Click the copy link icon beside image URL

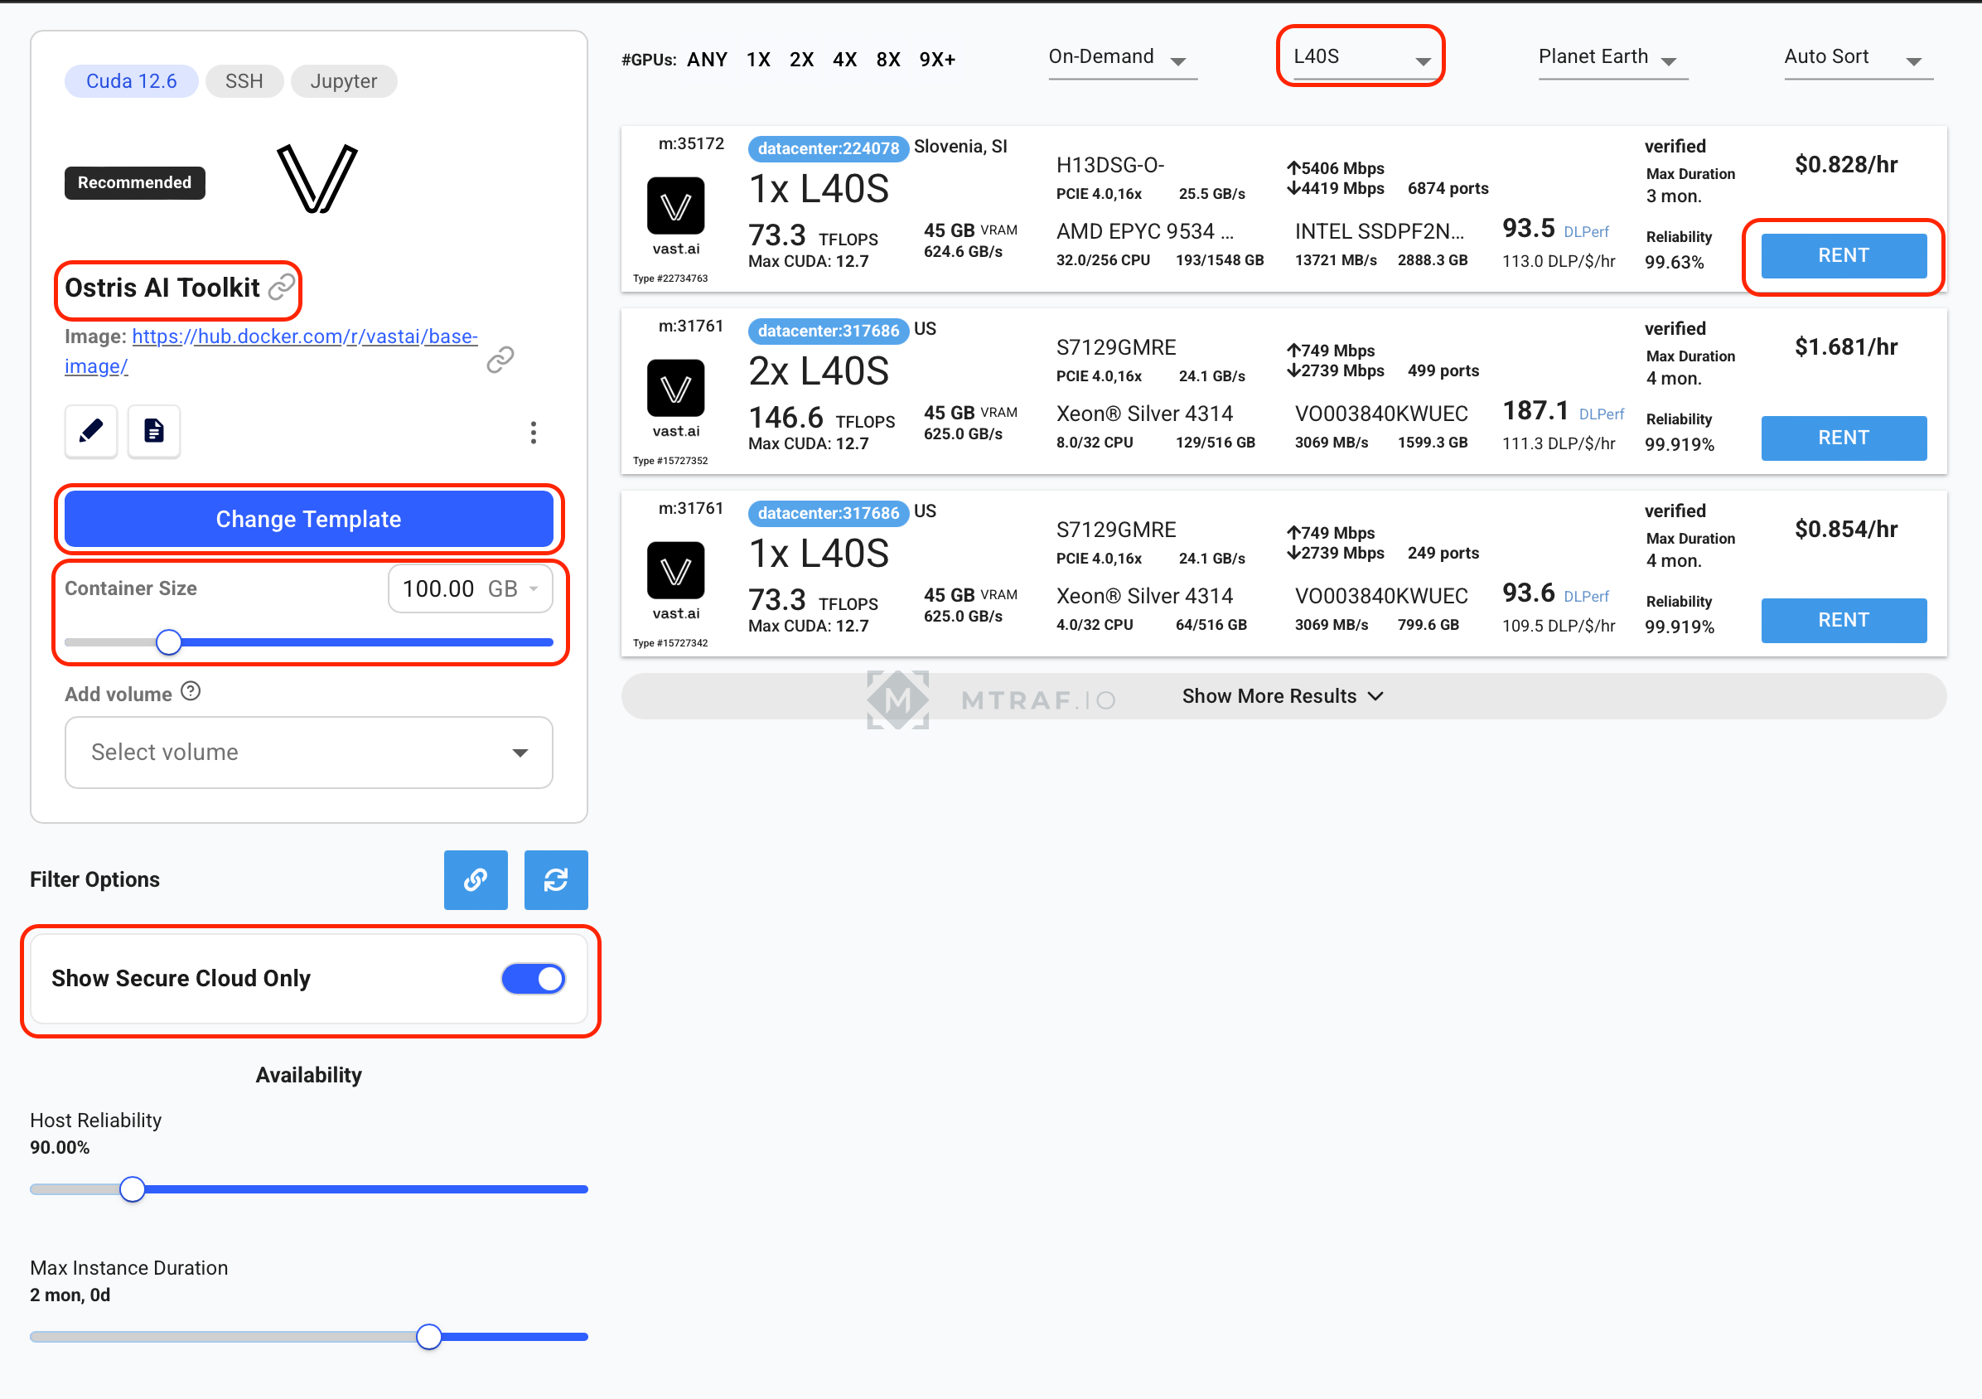[x=500, y=359]
